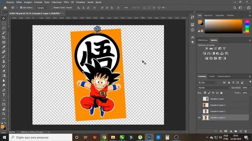Click the Camada 0 copiar 3 thumbnail
252x141 pixels.
206,111
